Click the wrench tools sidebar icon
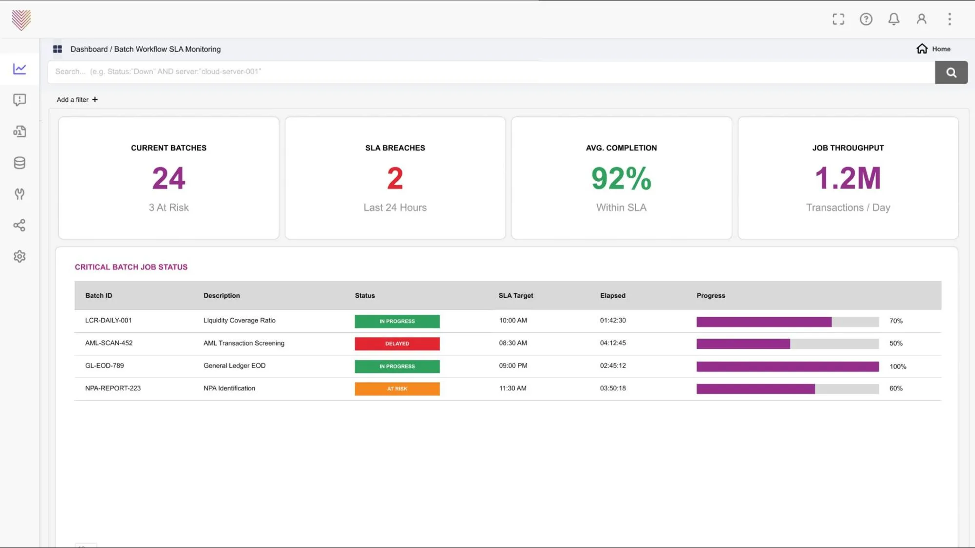Screen dimensions: 975x548 click(x=20, y=194)
